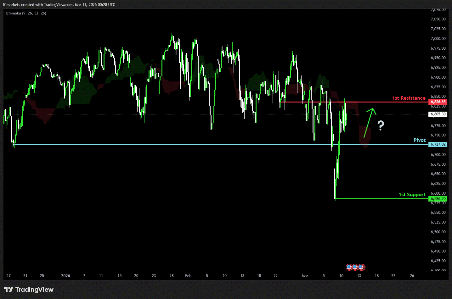Select the Ichimoku (9, 26, 52, 26) indicator legend
This screenshot has width=452, height=299.
(x=26, y=13)
